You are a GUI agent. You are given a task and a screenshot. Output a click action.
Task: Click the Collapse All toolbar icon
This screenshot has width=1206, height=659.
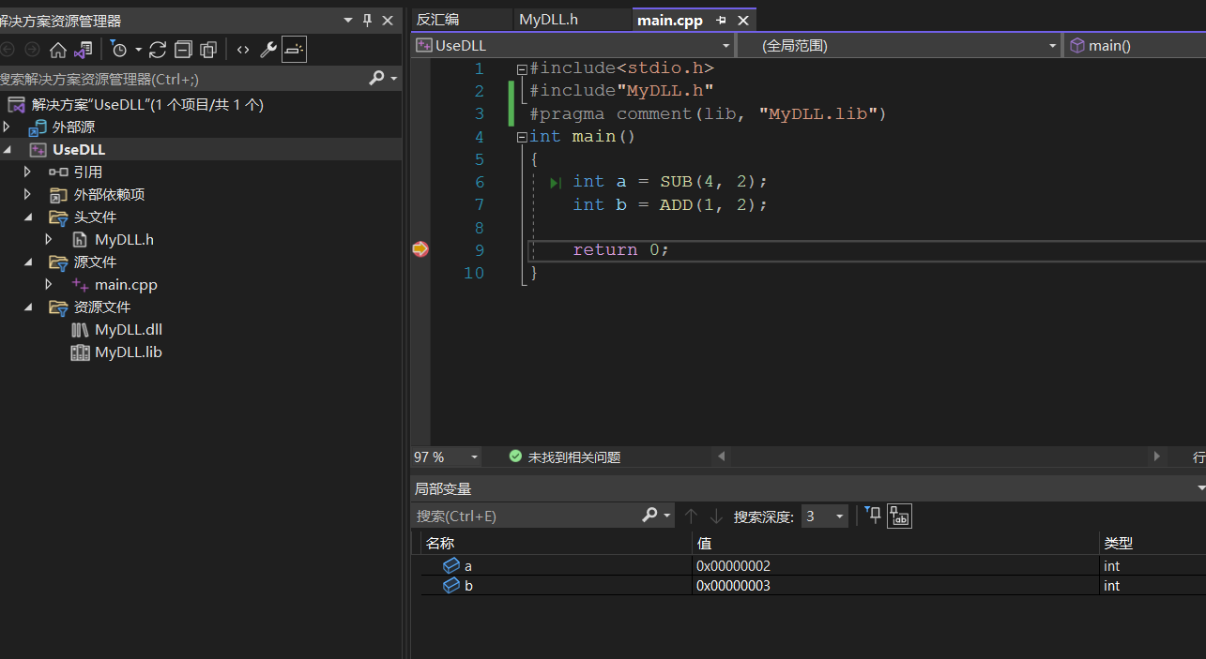click(x=184, y=50)
